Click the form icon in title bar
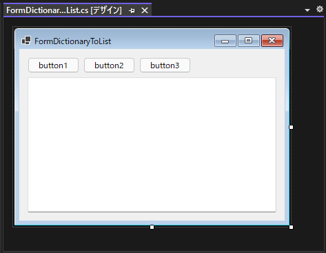The image size is (326, 253). 26,41
